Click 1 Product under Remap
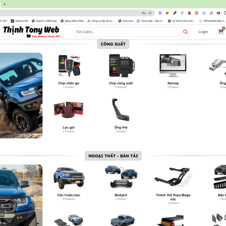Viewport: 226px width, 226px height. point(173,87)
